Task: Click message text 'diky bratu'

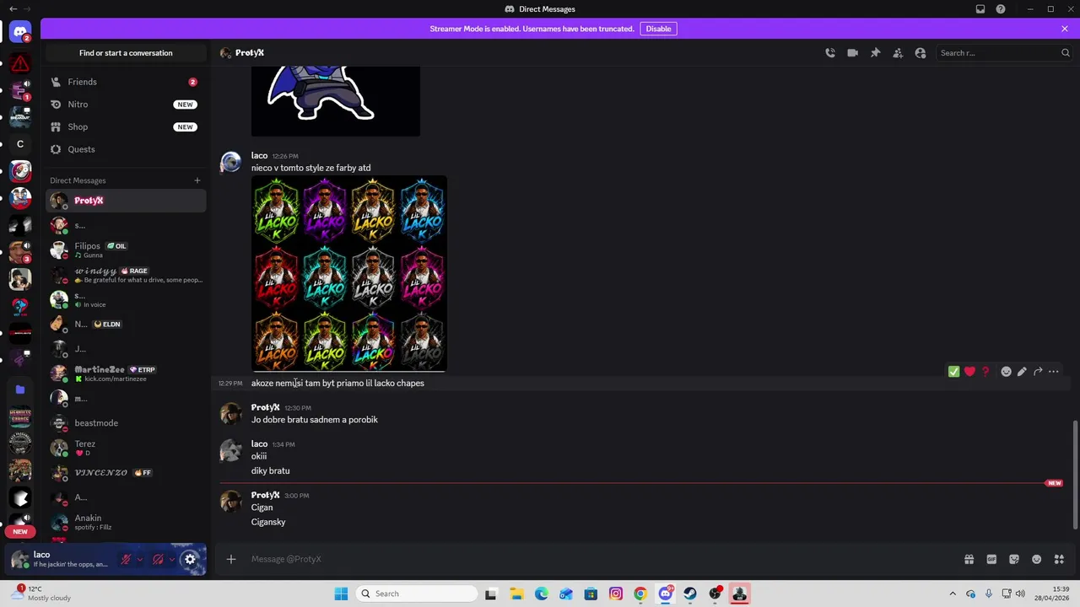Action: click(x=270, y=471)
